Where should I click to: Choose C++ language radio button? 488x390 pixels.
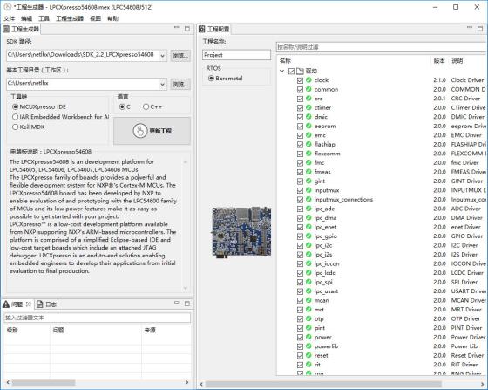coord(146,106)
